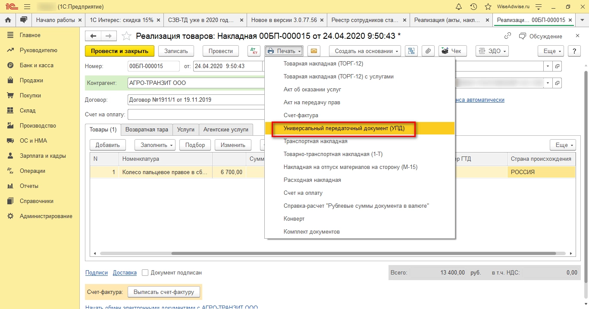Open the Доставка link
The width and height of the screenshot is (589, 309).
coord(125,273)
